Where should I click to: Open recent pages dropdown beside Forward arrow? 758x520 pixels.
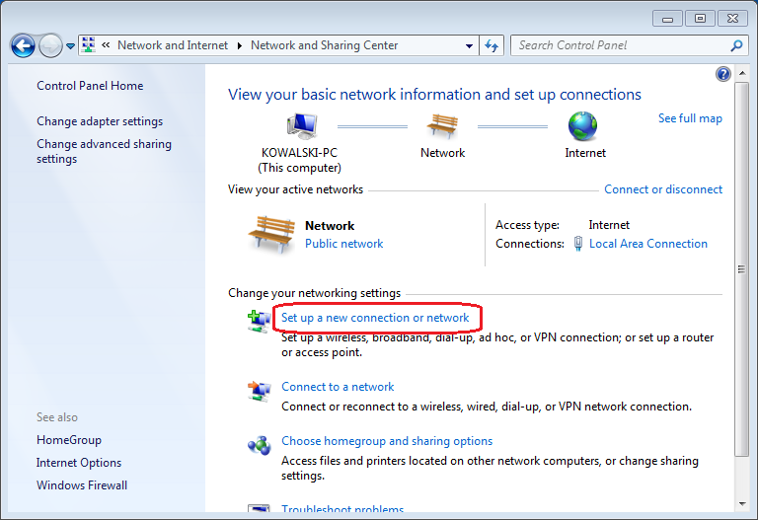(71, 46)
